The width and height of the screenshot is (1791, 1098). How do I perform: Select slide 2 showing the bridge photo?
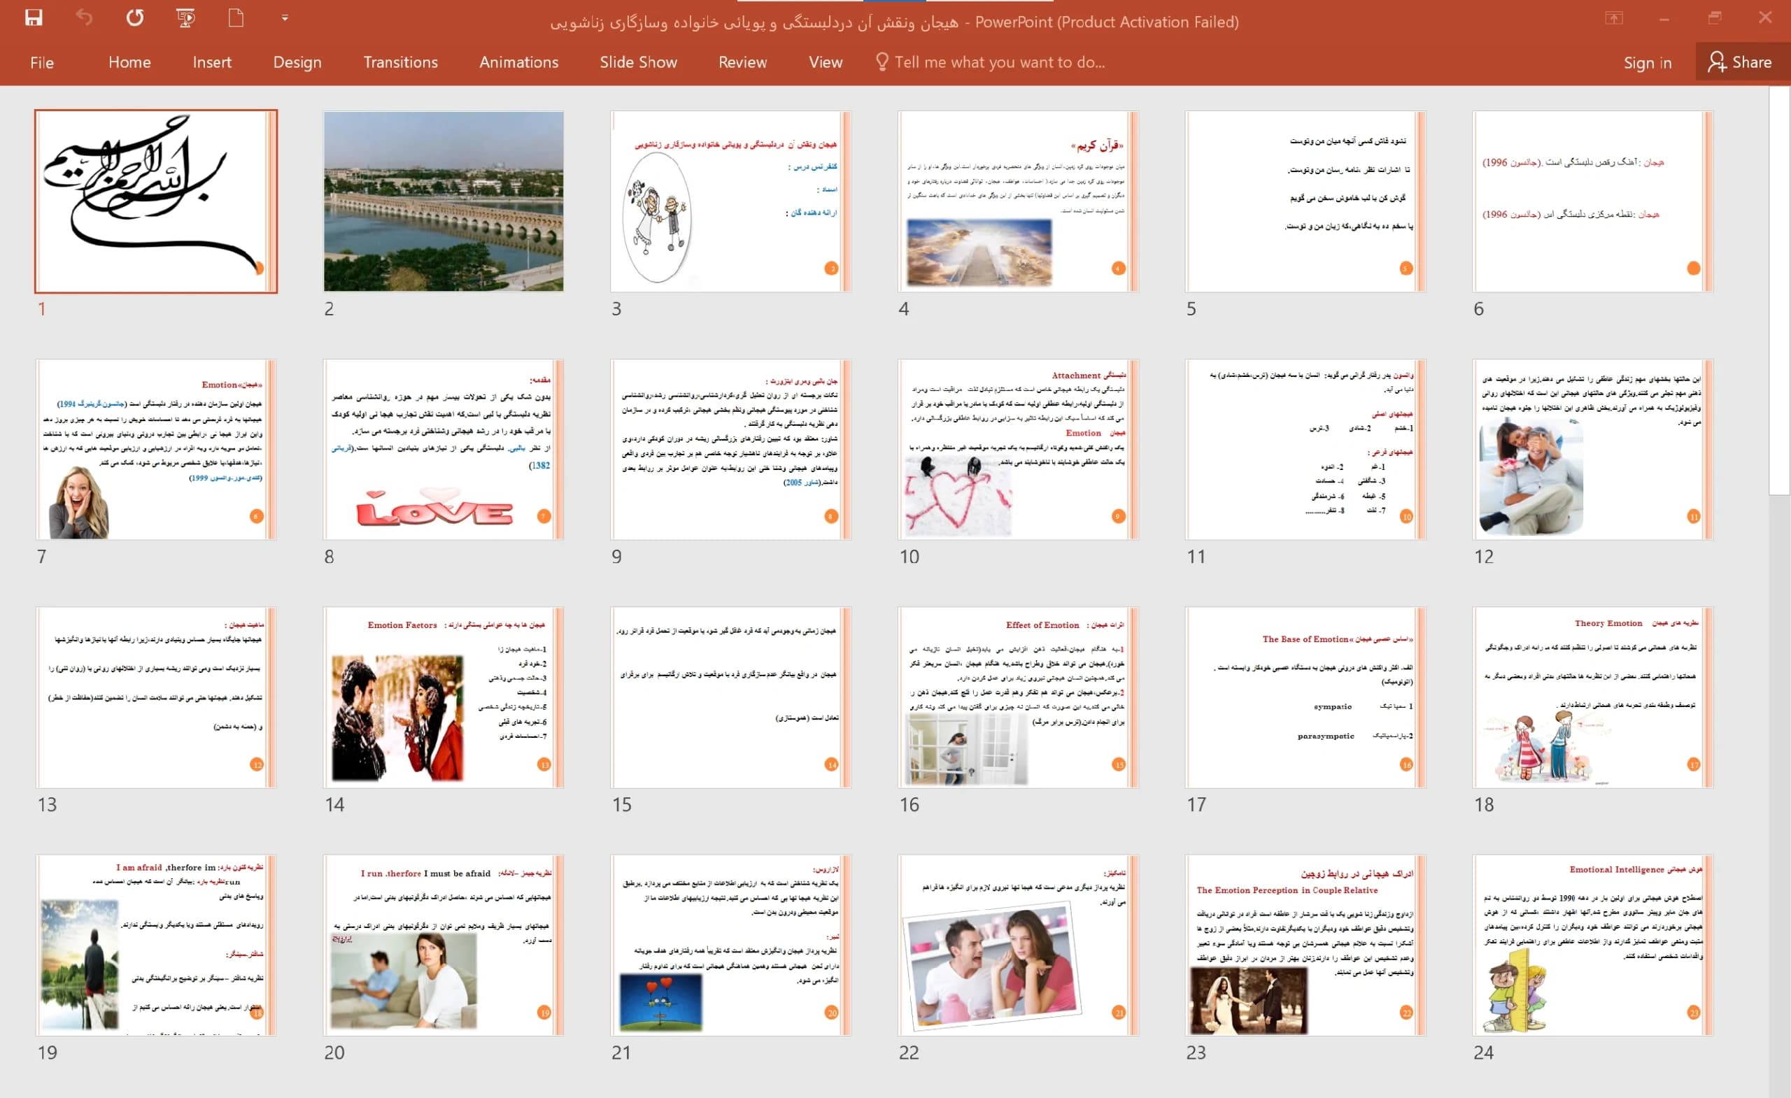pyautogui.click(x=444, y=201)
